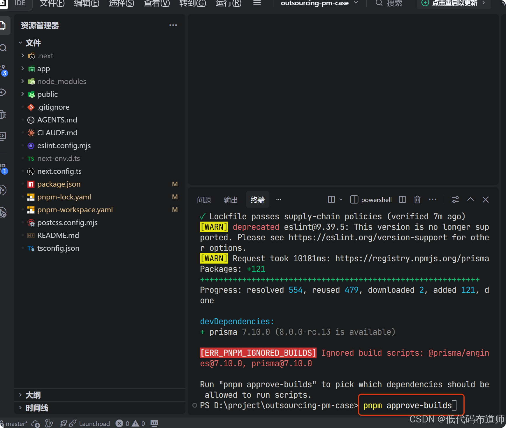Delete the terminal with trash icon
506x428 pixels.
pyautogui.click(x=417, y=200)
